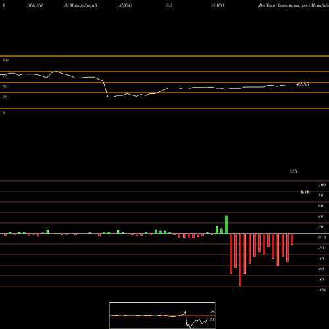
Task: Click the MR label above the lower chart
Action: click(293, 171)
